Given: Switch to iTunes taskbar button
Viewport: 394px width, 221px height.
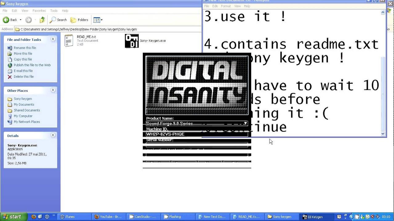Looking at the screenshot, I should (74, 217).
